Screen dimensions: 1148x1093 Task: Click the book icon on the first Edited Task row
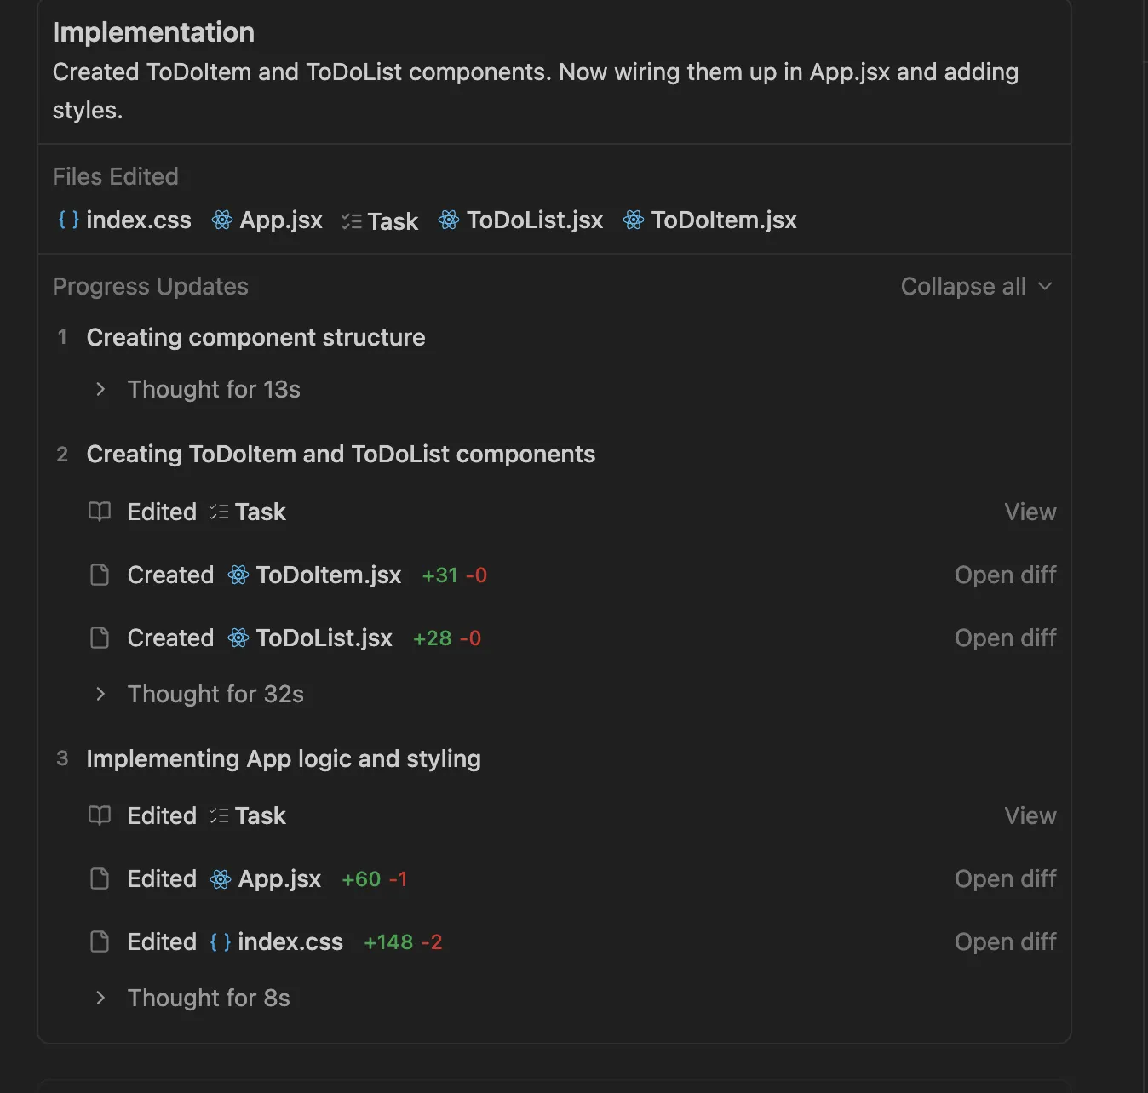pos(100,512)
